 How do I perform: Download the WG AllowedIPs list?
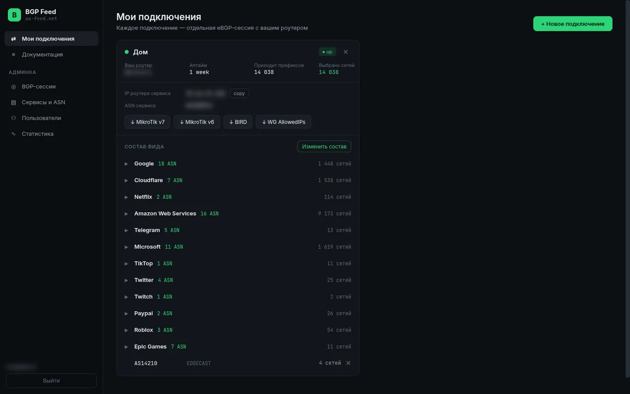coord(283,122)
